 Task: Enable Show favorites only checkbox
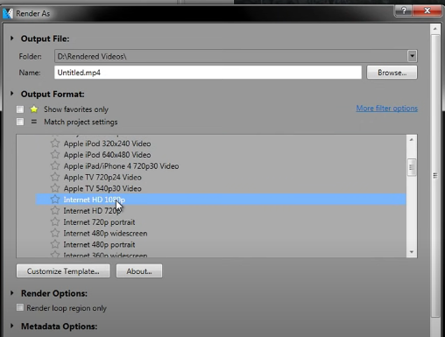(20, 109)
